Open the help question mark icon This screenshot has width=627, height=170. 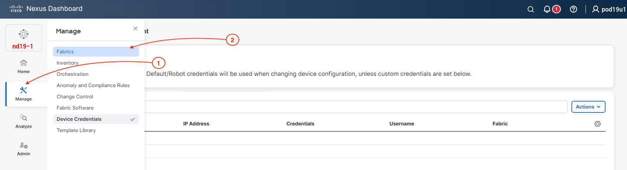(x=574, y=9)
